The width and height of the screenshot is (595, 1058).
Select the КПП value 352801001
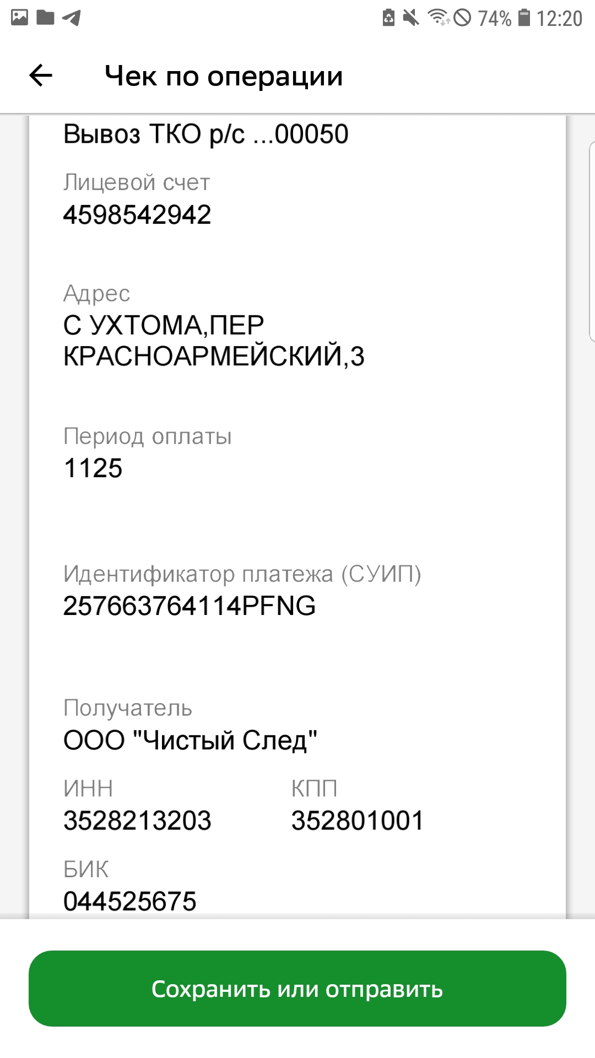coord(357,821)
